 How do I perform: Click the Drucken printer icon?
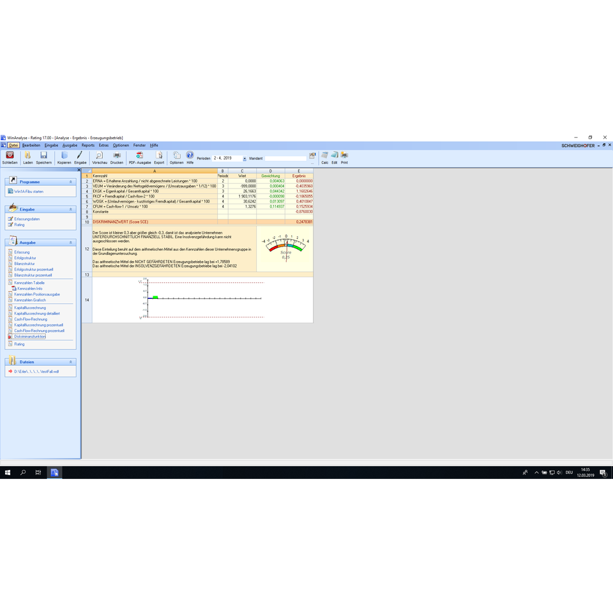(x=117, y=155)
